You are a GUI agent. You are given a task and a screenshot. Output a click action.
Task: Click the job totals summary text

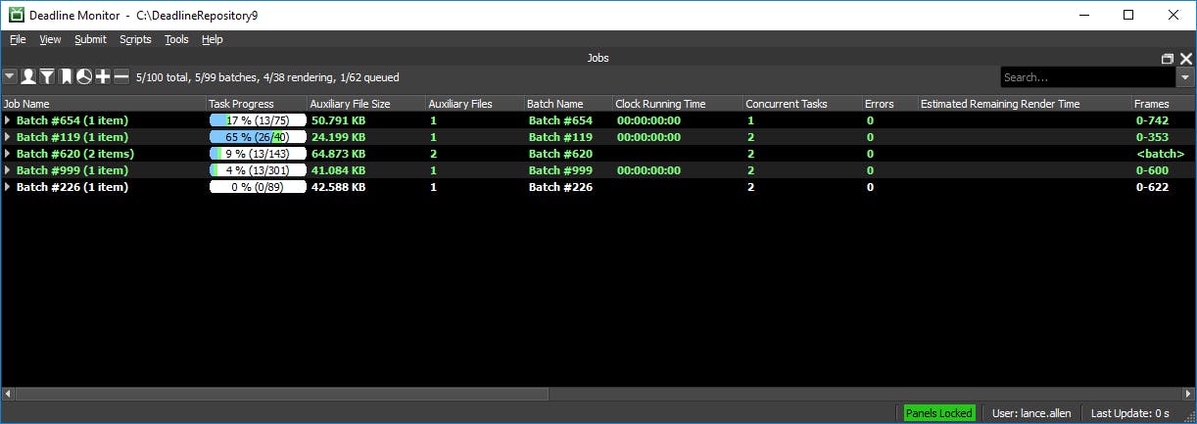[267, 77]
